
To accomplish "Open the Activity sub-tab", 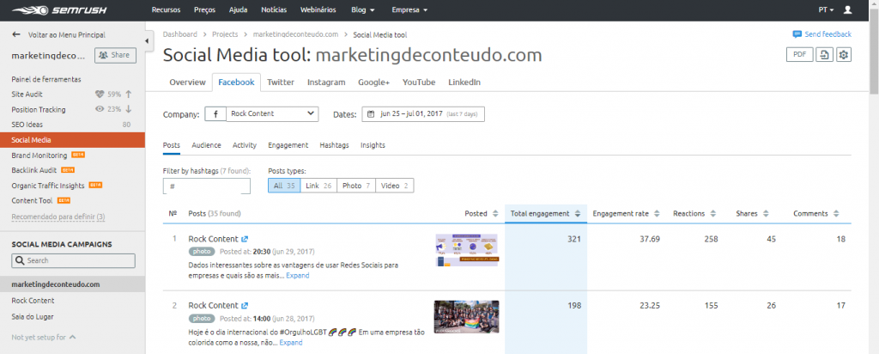I will [245, 145].
